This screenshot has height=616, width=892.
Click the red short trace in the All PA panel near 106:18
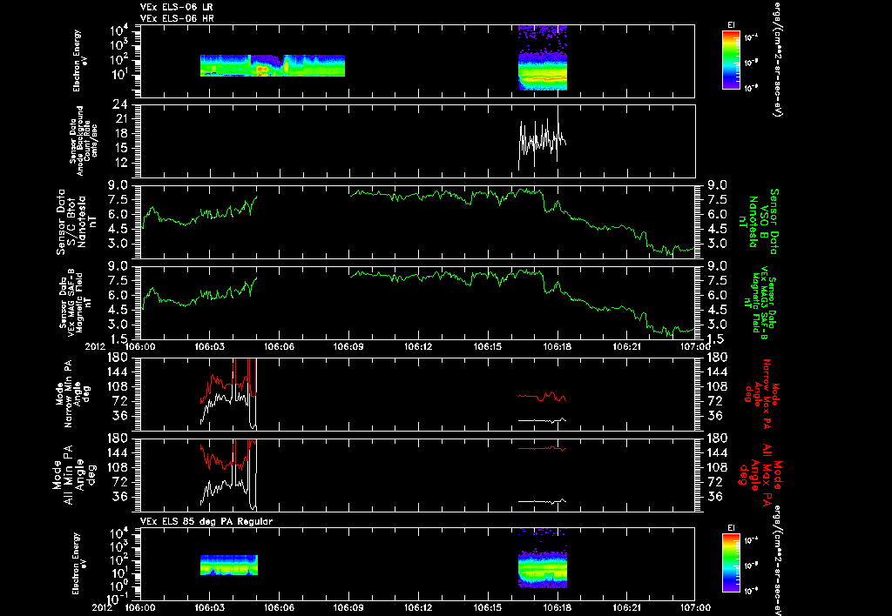(542, 448)
